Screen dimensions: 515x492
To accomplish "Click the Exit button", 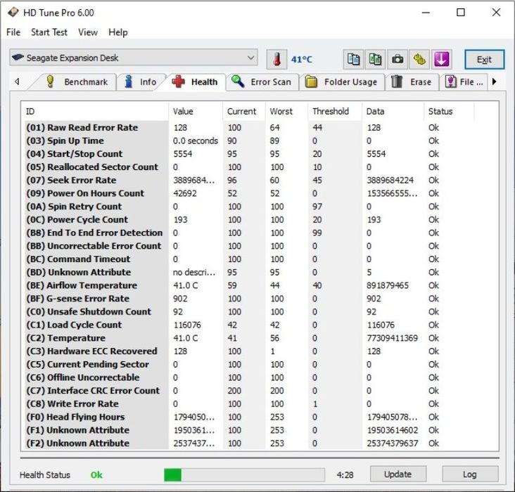I will [485, 60].
